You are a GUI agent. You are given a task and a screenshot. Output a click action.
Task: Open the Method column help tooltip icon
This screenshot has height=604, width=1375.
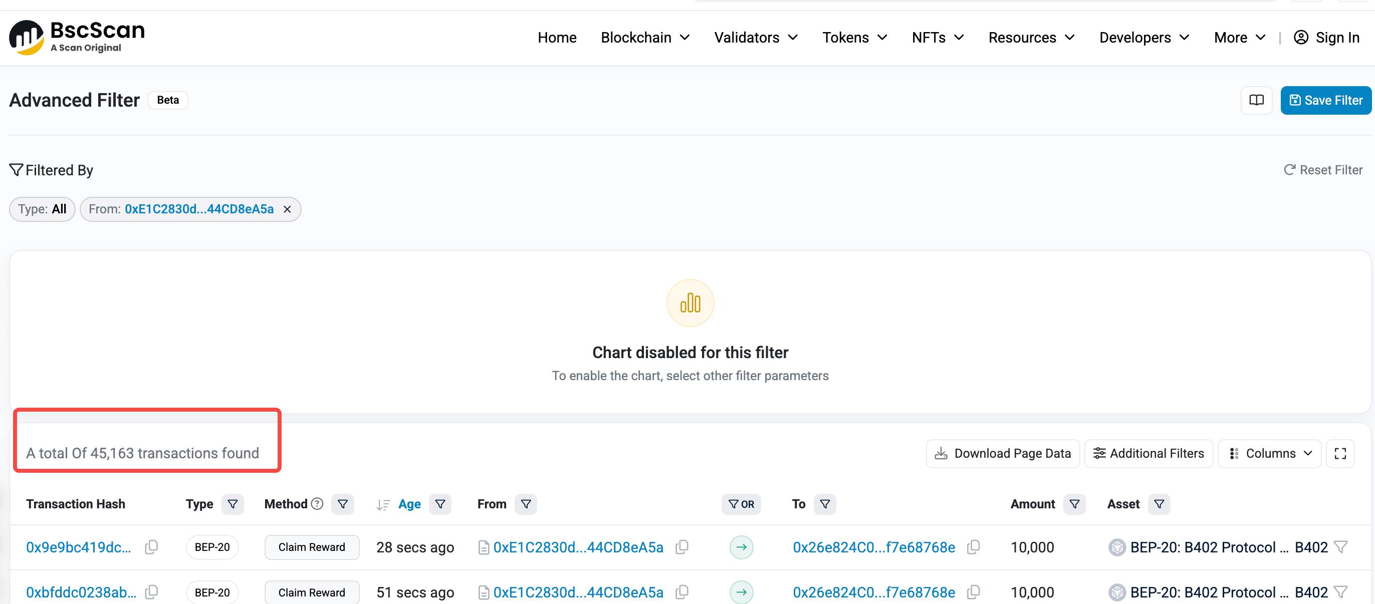[x=317, y=503]
